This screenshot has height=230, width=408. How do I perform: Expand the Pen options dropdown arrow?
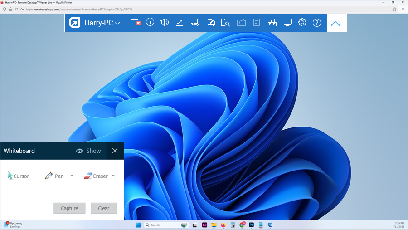[72, 176]
